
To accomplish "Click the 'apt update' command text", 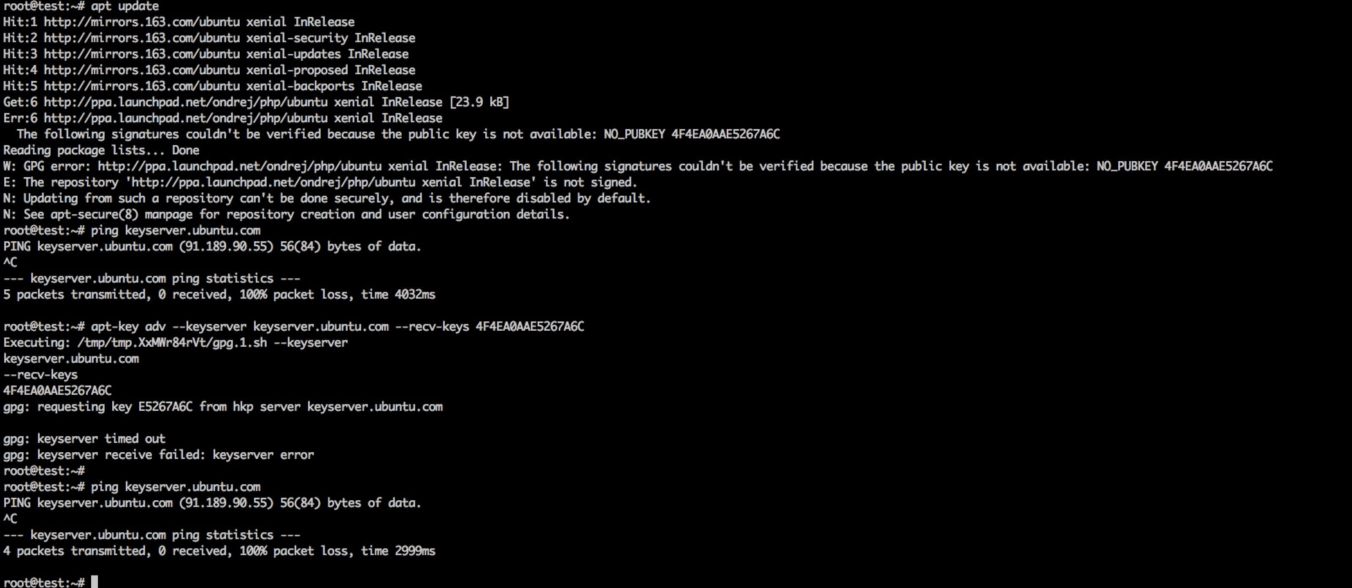I will [125, 6].
